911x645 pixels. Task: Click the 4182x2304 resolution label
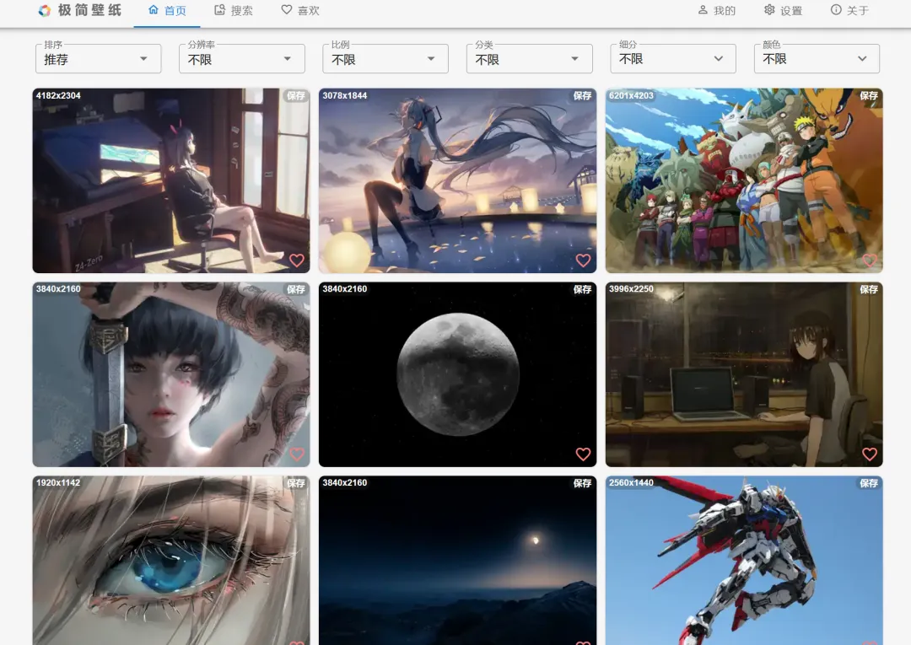(58, 96)
